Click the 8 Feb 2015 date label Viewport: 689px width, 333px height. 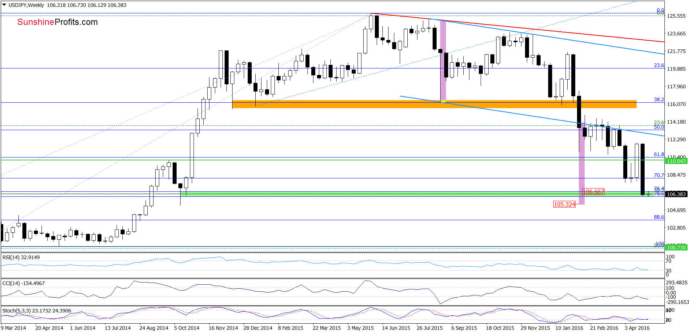coord(291,328)
